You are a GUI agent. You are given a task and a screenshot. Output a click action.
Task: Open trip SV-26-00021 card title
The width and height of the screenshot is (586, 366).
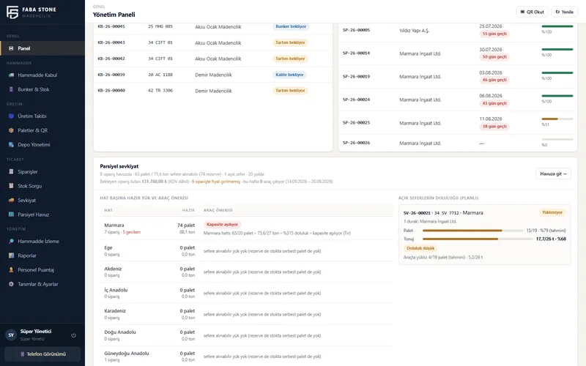pyautogui.click(x=443, y=213)
